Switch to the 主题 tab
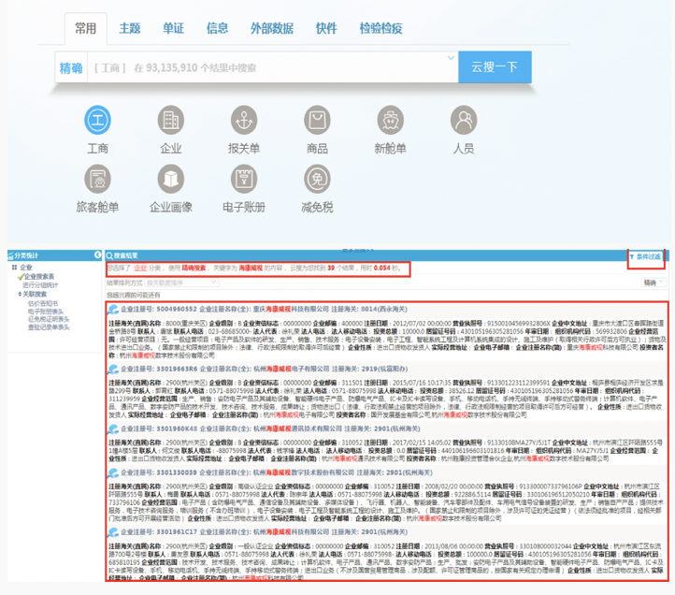This screenshot has width=675, height=595. pyautogui.click(x=130, y=28)
